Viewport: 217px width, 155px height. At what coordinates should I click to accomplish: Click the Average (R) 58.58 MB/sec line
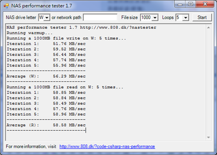[46, 125]
